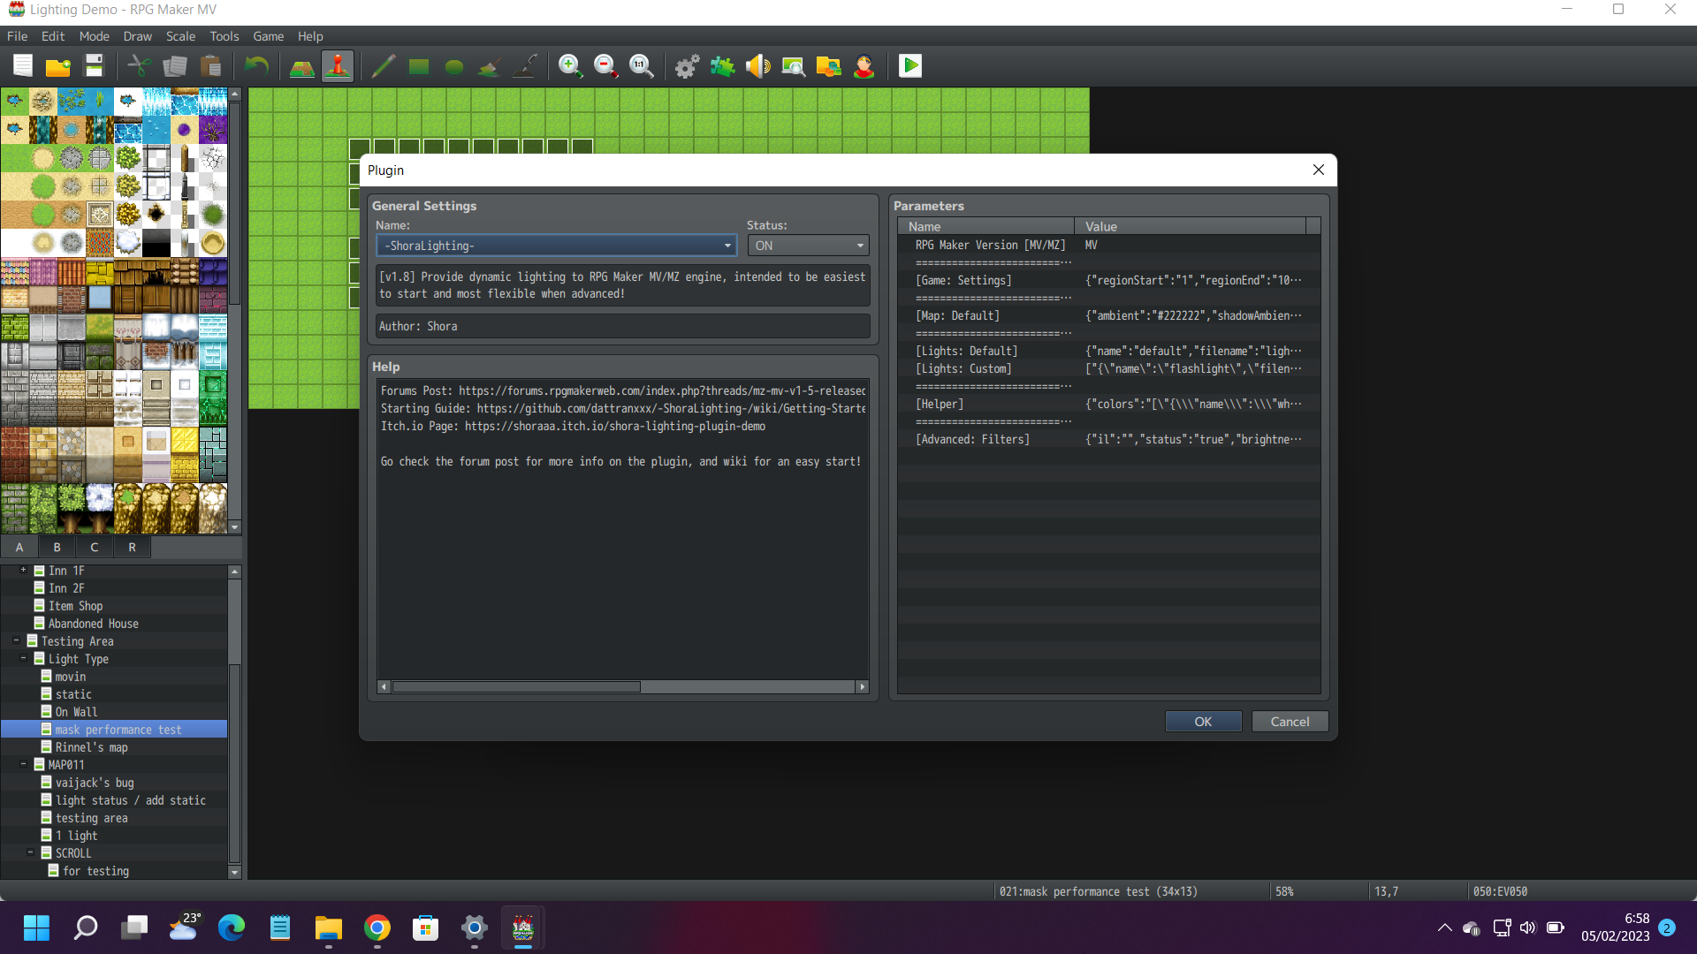1697x954 pixels.
Task: Select the Rinnel's map entry
Action: (x=91, y=747)
